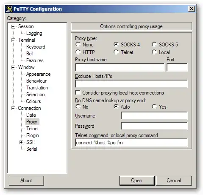Image resolution: width=203 pixels, height=195 pixels.
Task: Open the Data category
Action: pos(31,115)
